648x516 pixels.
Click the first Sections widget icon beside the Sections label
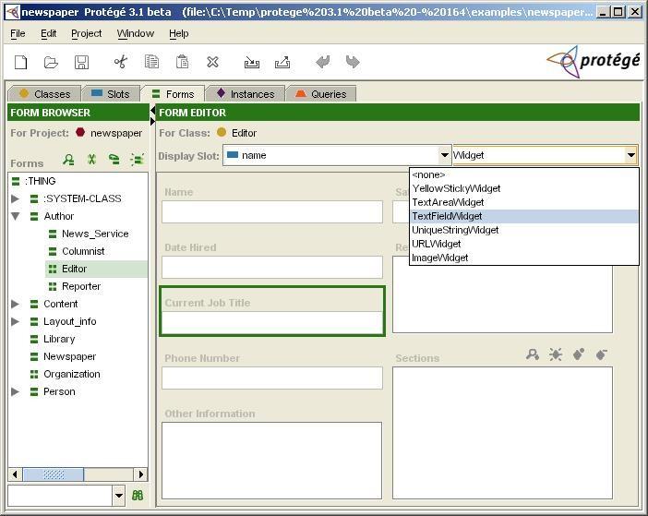pyautogui.click(x=533, y=354)
